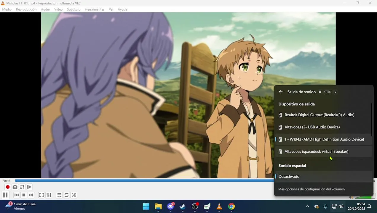The width and height of the screenshot is (377, 213).
Task: Open the Ayuda menu
Action: (x=122, y=9)
